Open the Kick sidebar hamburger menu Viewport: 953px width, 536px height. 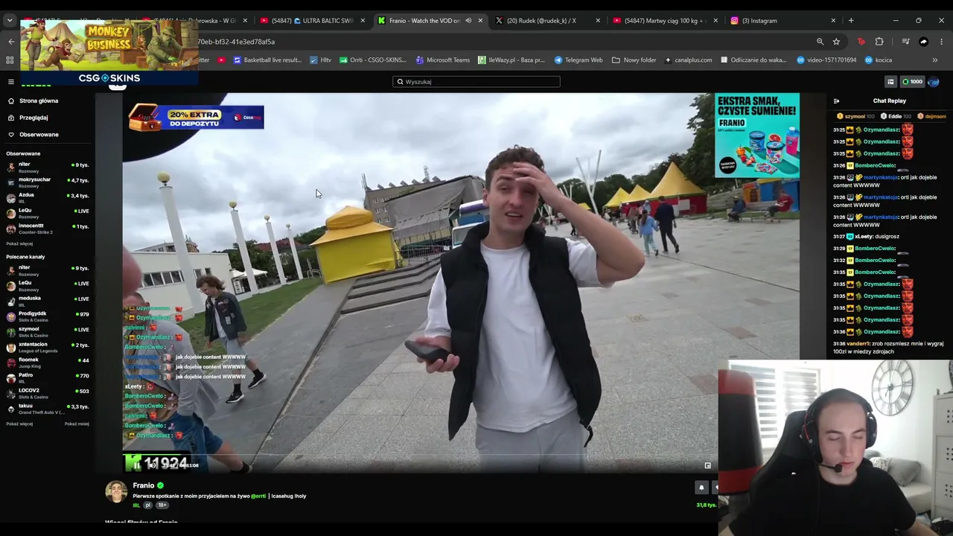11,82
